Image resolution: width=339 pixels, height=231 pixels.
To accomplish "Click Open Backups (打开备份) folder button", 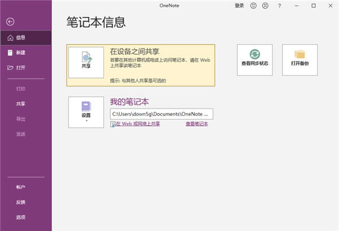I will 299,59.
